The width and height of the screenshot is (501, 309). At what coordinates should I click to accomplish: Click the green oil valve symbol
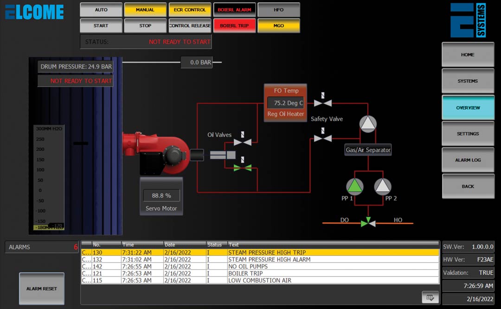243,165
